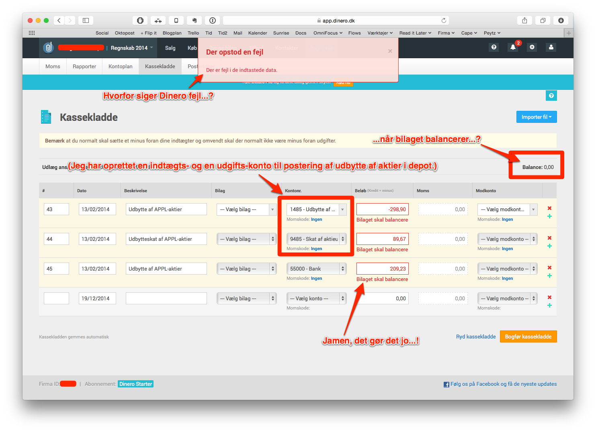This screenshot has width=596, height=432.
Task: Open the favorites grid icon
Action: click(x=32, y=33)
